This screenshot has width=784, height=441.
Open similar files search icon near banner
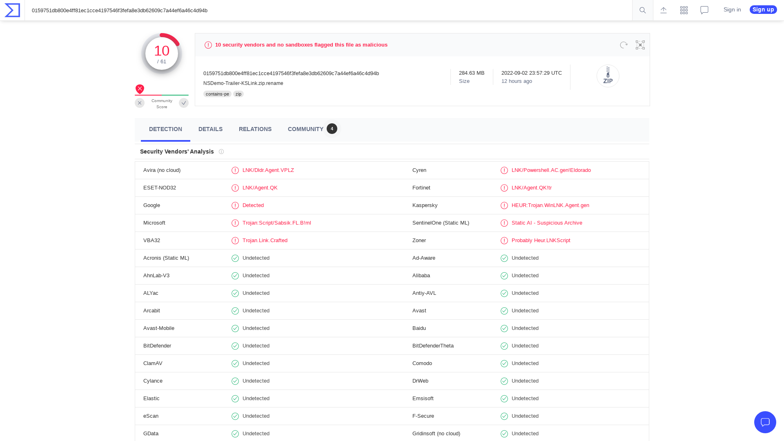640,45
